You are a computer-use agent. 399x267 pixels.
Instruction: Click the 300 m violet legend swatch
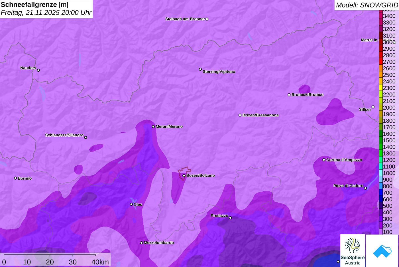[381, 219]
